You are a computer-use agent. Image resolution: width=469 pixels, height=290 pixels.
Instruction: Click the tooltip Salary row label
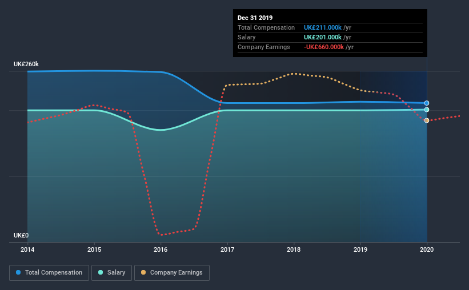point(246,37)
